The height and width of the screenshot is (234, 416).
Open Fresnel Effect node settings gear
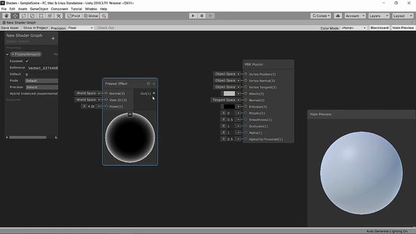coord(148,84)
